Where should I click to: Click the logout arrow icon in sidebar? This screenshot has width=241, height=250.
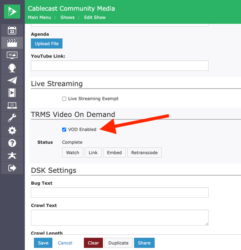tap(12, 168)
